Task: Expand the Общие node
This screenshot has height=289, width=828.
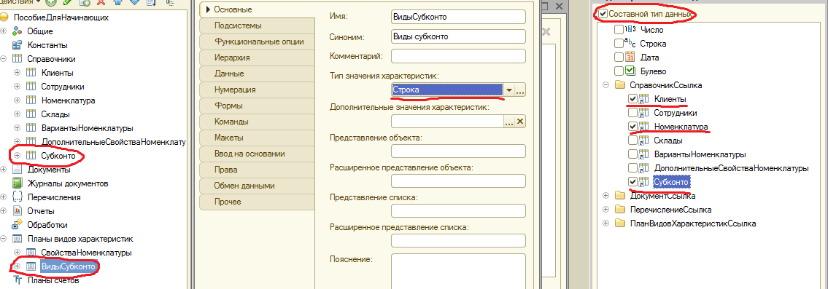Action: pyautogui.click(x=4, y=31)
